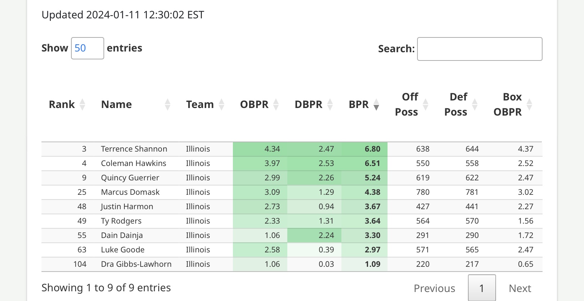Open the Show entries count dropdown
Screen dimensions: 584x301
point(88,48)
